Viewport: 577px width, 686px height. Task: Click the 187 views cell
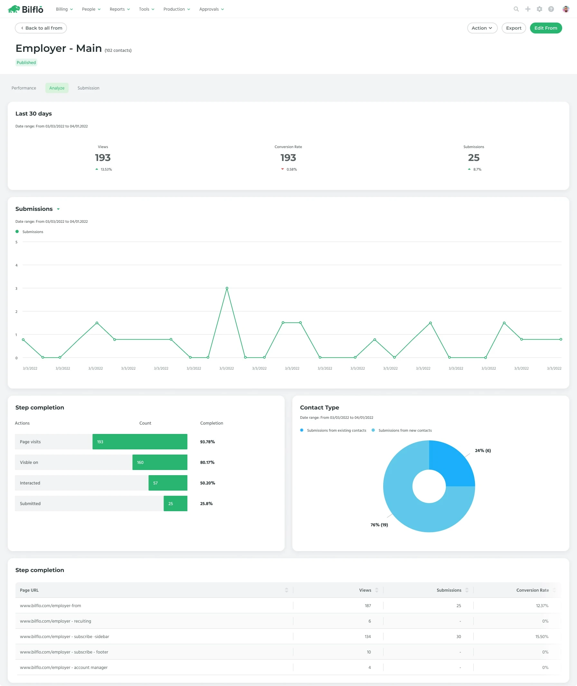click(368, 606)
